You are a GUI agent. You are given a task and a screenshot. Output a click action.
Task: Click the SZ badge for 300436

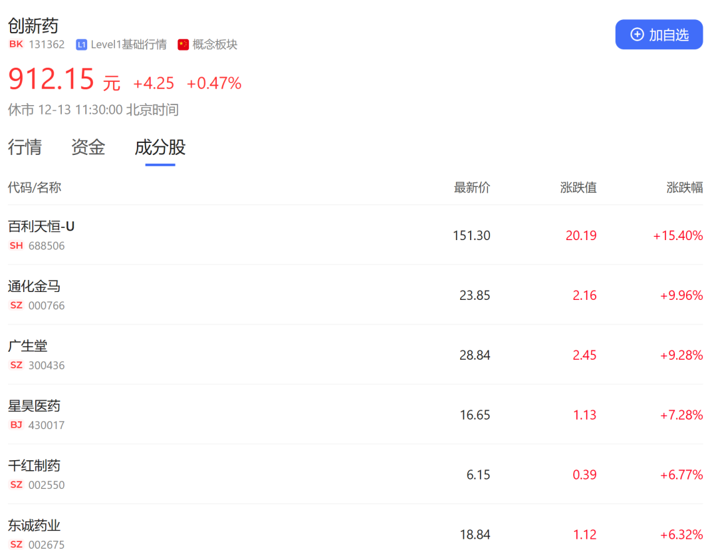(17, 365)
